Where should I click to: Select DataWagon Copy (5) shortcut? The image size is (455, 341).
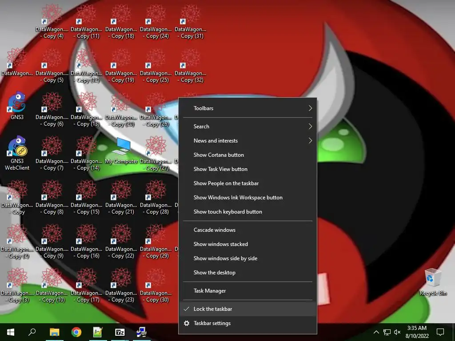click(x=52, y=66)
